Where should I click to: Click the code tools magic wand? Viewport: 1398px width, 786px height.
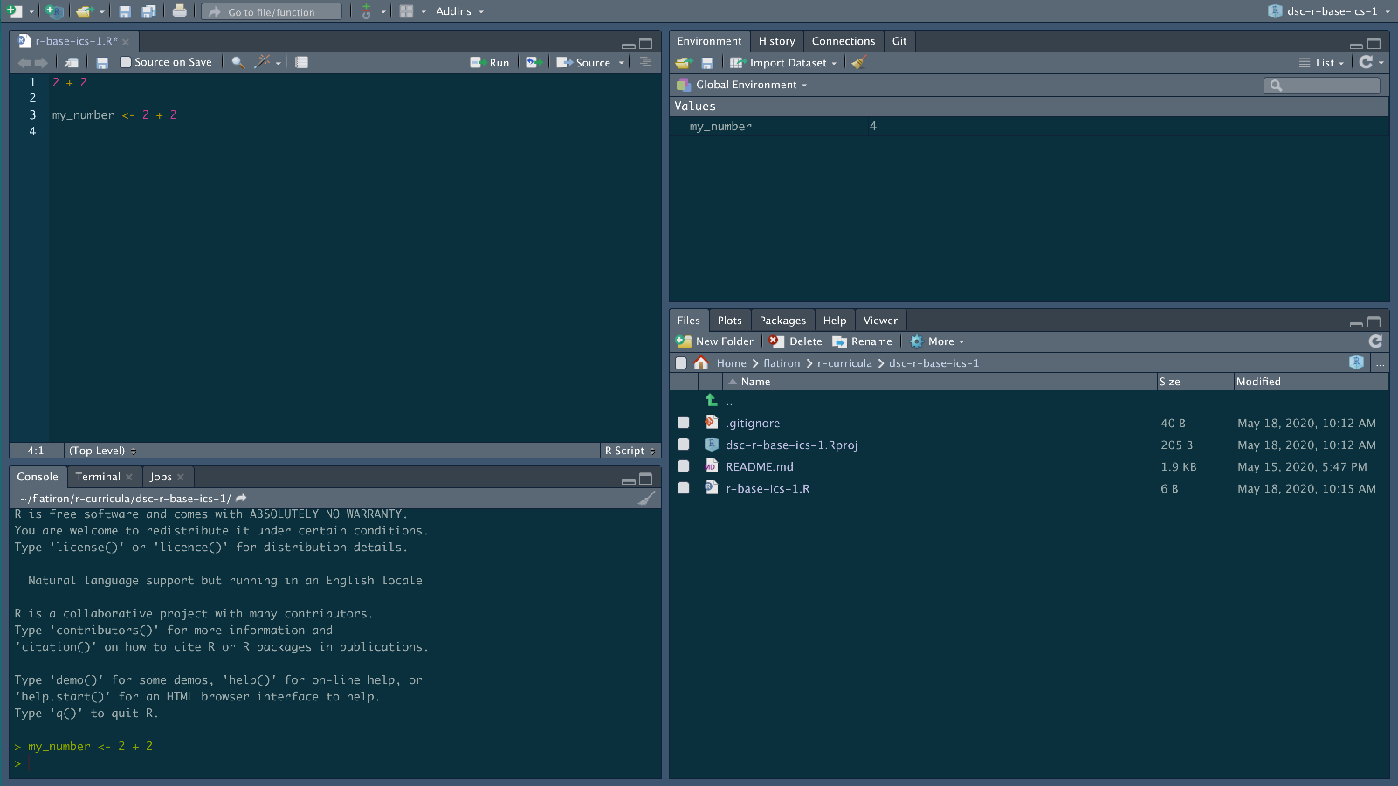tap(262, 62)
